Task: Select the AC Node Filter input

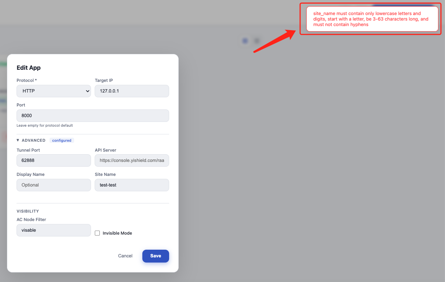Action: [x=54, y=230]
